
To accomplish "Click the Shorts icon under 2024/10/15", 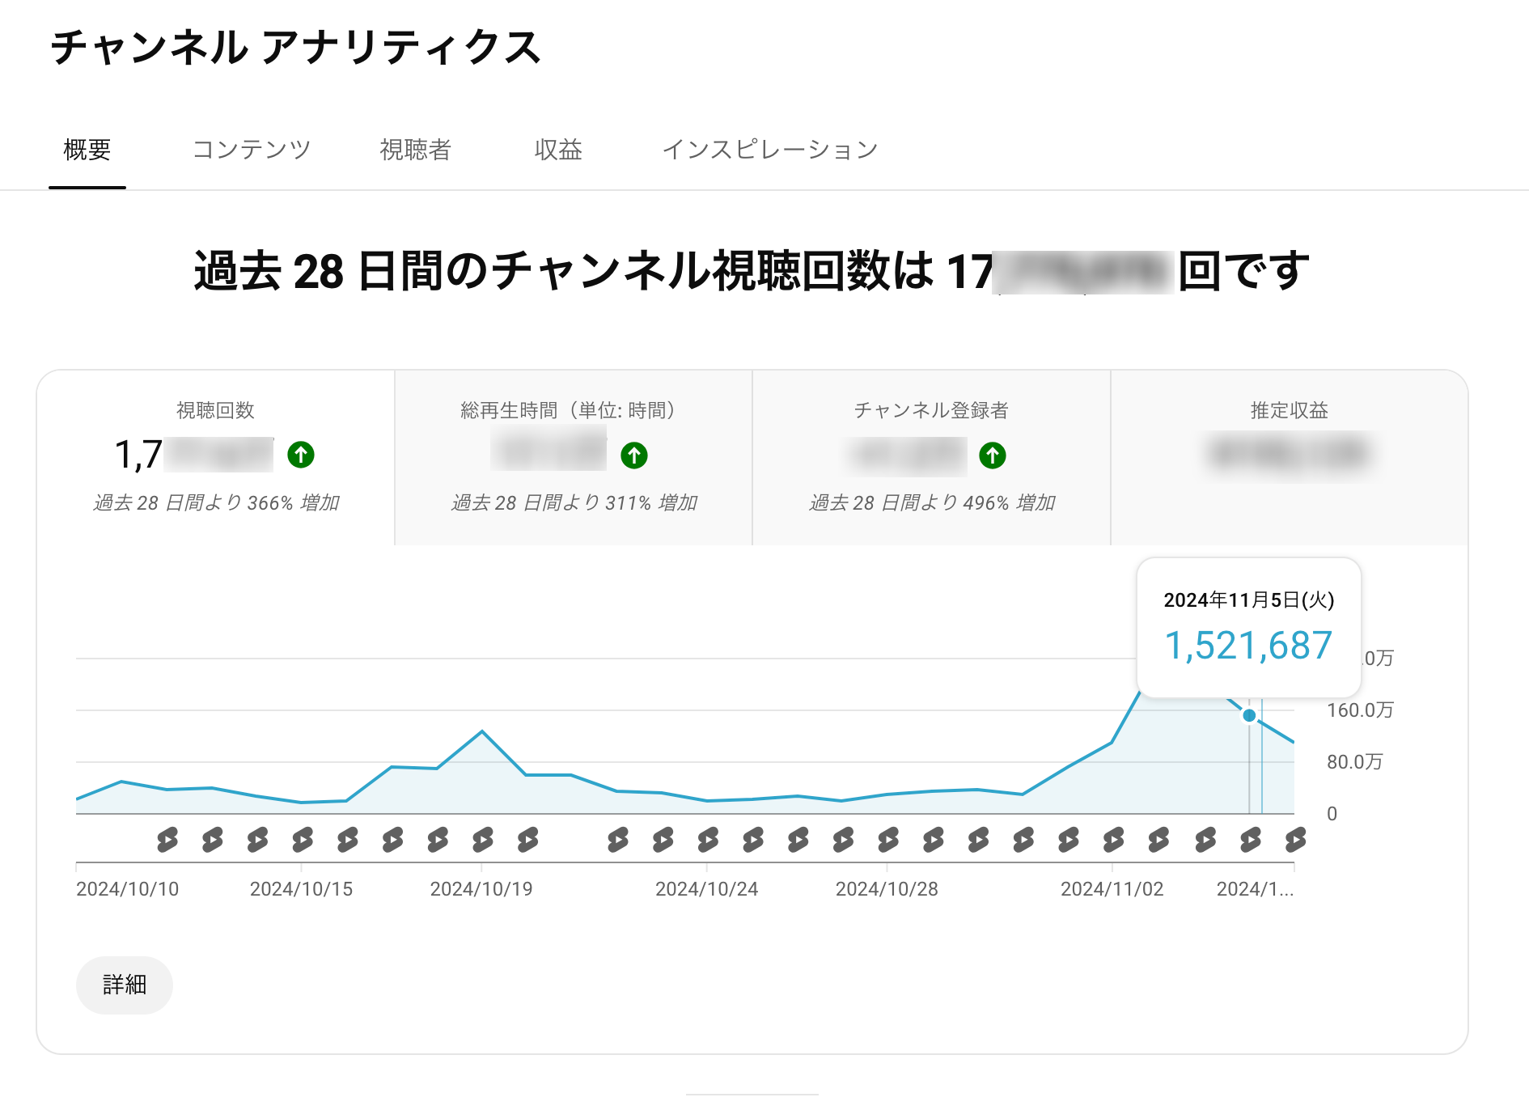I will pyautogui.click(x=303, y=841).
